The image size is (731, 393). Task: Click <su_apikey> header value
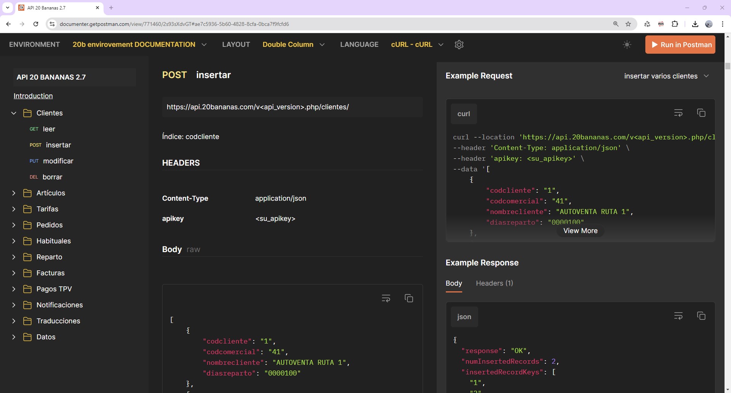(275, 219)
